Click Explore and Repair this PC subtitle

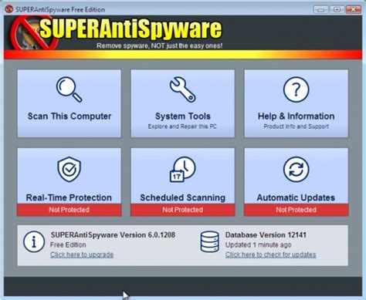pyautogui.click(x=182, y=126)
